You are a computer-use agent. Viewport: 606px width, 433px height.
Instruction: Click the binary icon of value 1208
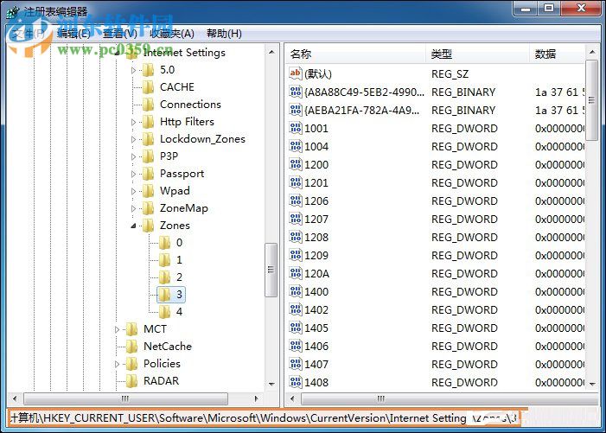(x=296, y=237)
